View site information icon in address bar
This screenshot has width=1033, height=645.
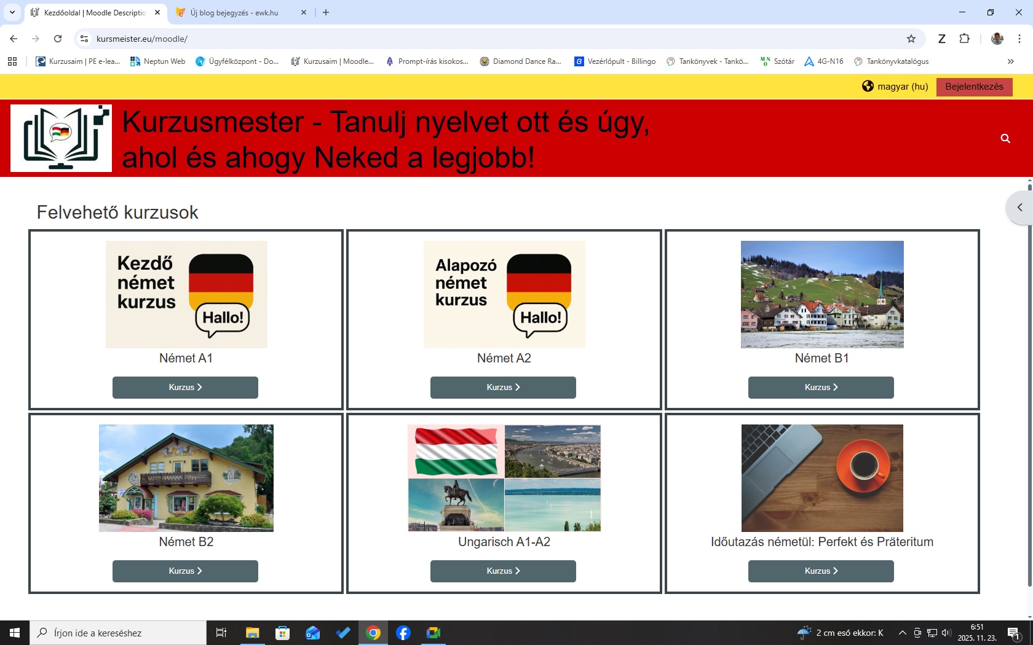[84, 39]
